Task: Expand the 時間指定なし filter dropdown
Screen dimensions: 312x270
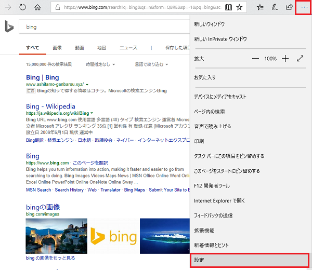Action: coord(100,64)
